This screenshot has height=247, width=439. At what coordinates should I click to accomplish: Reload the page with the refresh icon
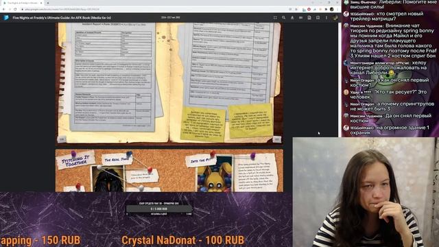tap(15, 9)
